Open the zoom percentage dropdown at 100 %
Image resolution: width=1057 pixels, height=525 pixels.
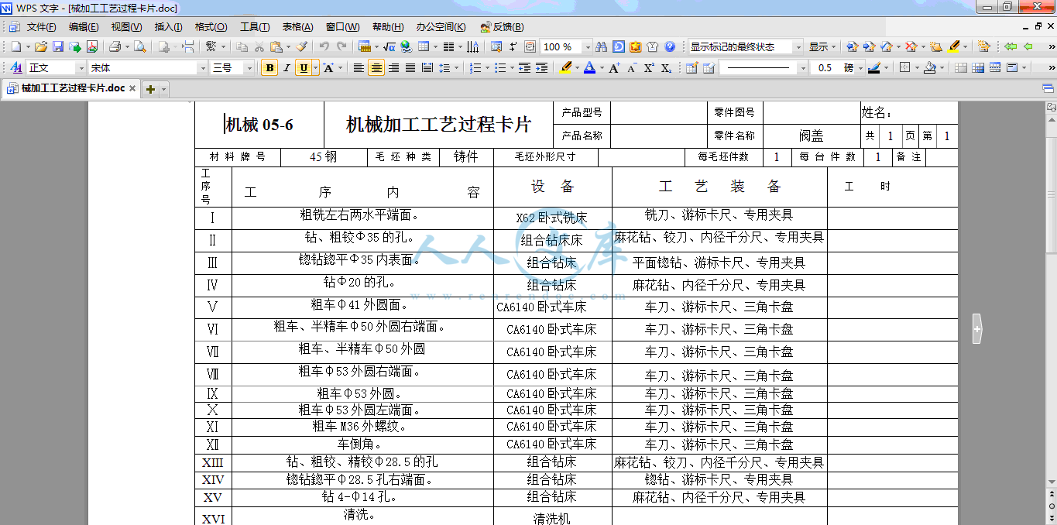(587, 47)
